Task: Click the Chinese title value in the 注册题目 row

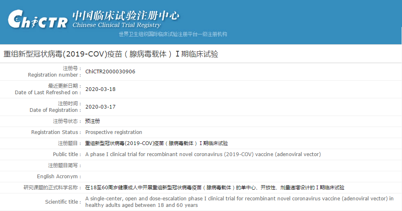Action: click(156, 143)
